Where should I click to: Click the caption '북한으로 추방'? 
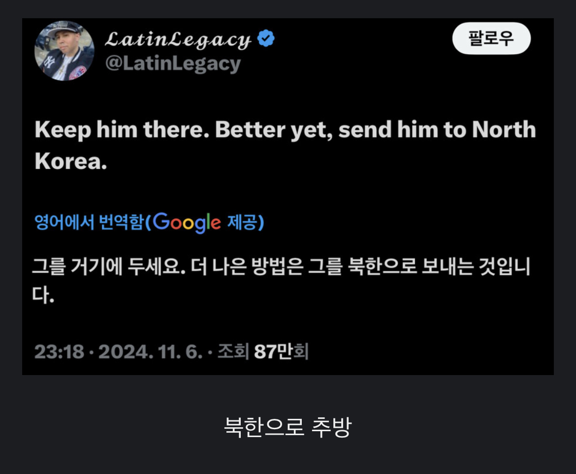click(x=288, y=427)
